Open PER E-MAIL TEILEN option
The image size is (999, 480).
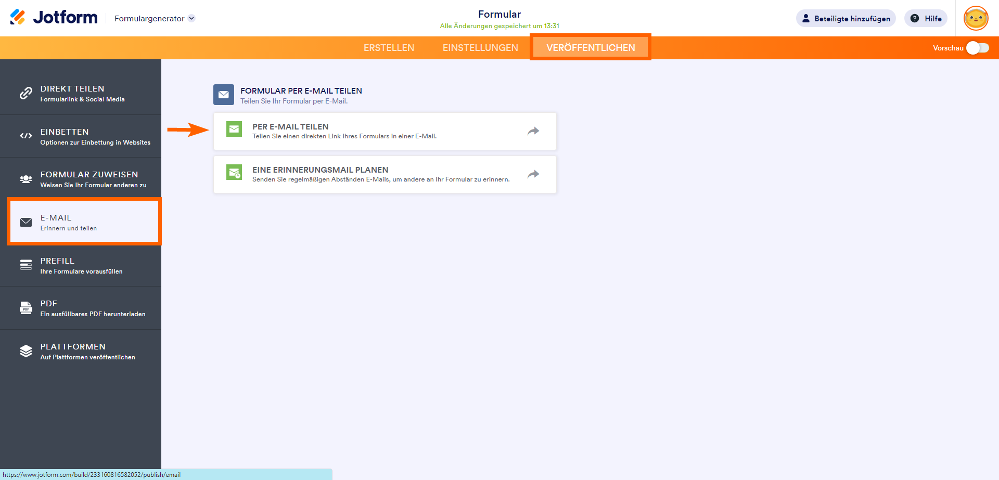tap(385, 131)
